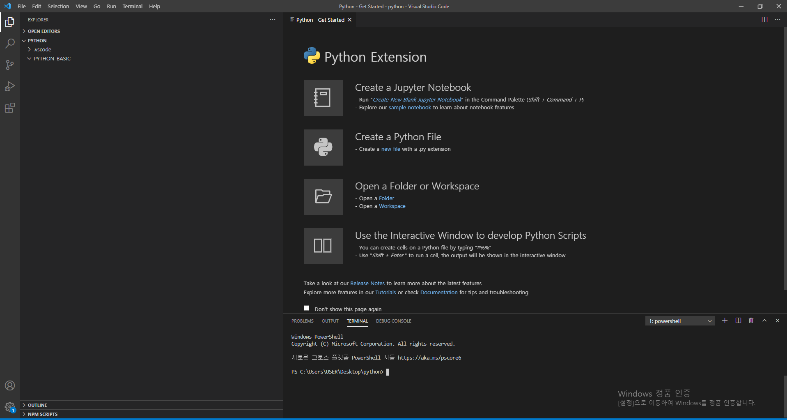
Task: Click the Folder link
Action: (386, 198)
